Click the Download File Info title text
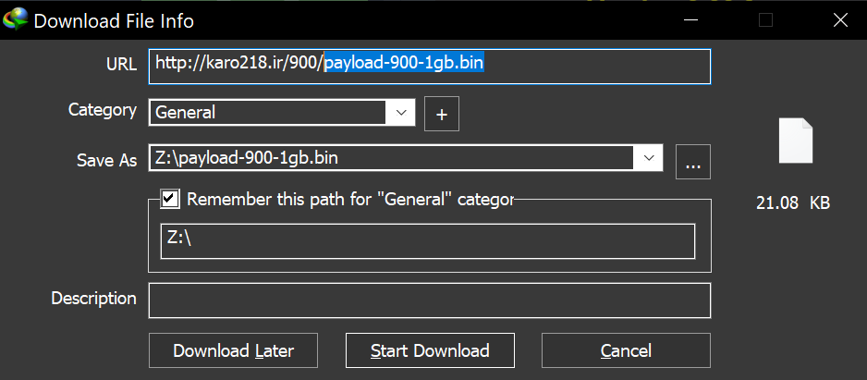The image size is (867, 380). tap(114, 21)
